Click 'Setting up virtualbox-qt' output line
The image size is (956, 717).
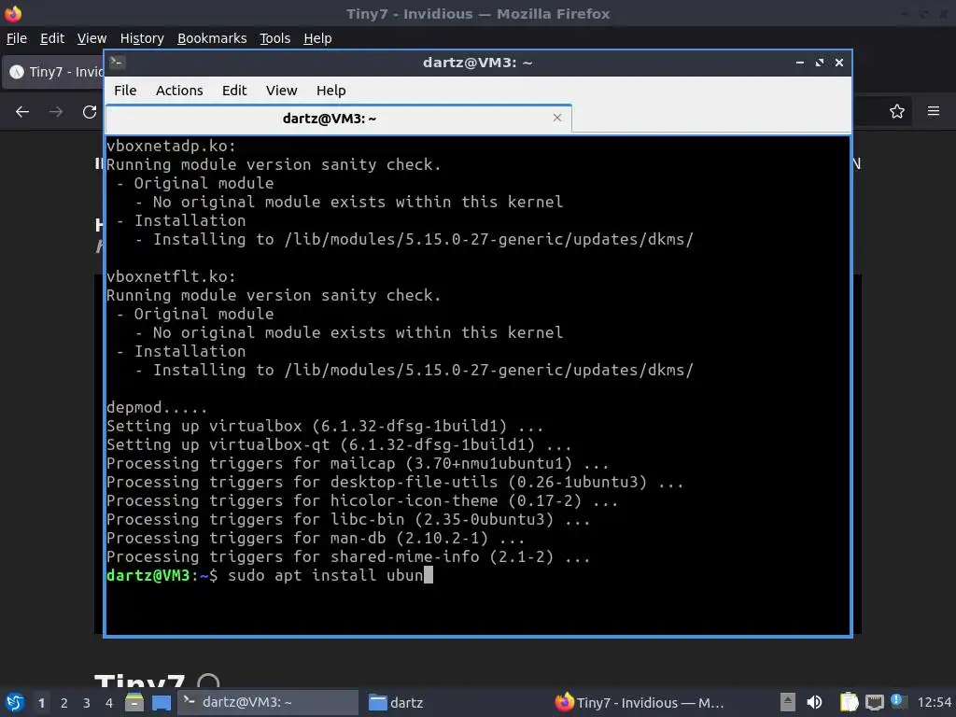point(339,444)
